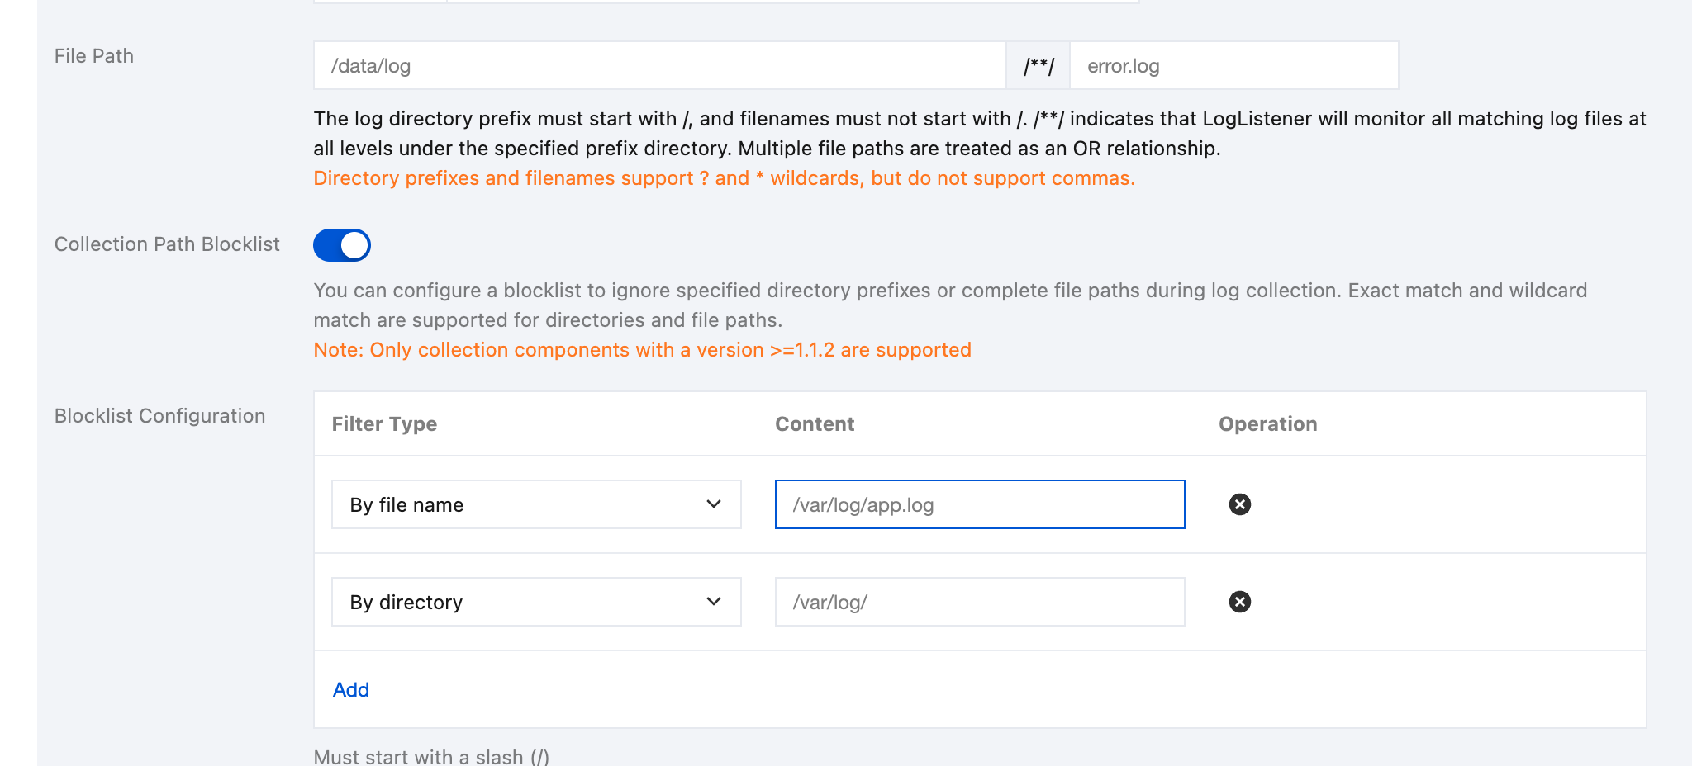1692x766 pixels.
Task: Edit the /var/log/app.log content field
Action: 979,504
